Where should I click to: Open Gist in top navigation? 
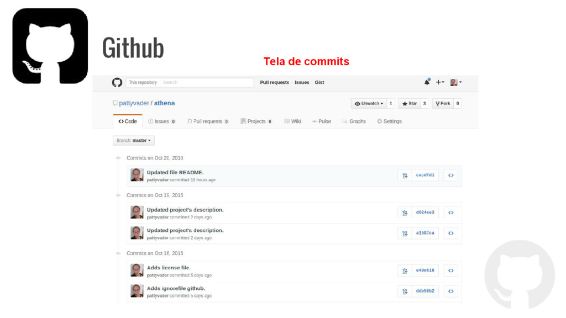click(x=319, y=83)
